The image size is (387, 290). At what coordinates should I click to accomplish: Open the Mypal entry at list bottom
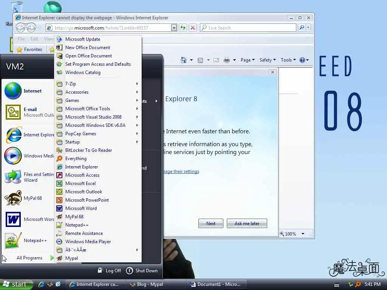[x=98, y=258]
